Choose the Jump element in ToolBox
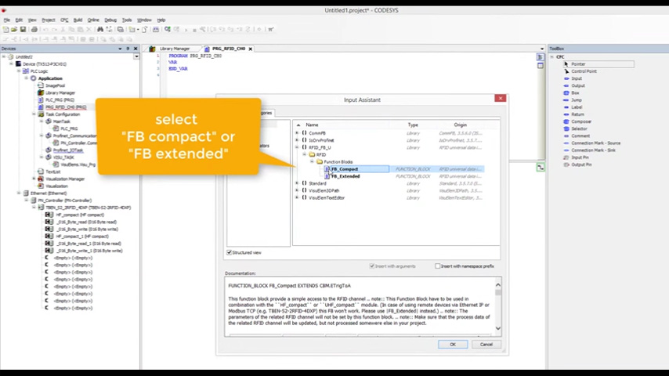 click(576, 100)
